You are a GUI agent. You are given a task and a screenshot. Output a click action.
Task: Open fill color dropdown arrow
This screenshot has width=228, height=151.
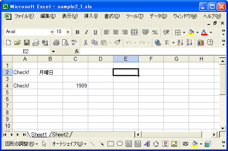click(x=197, y=32)
